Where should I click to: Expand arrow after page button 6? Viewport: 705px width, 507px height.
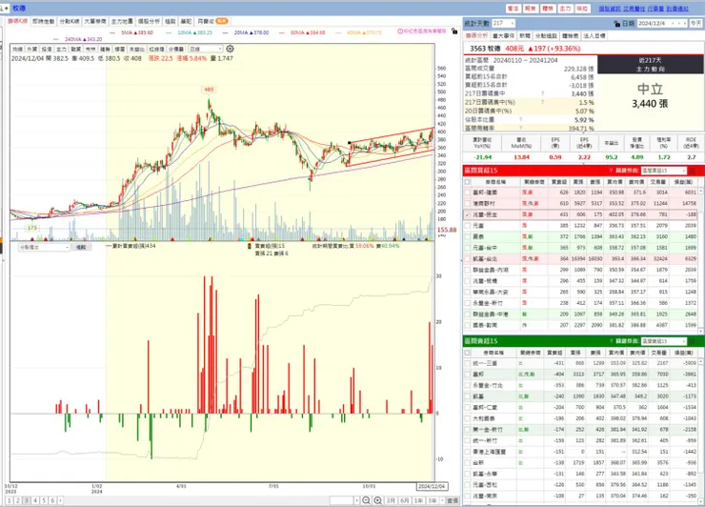click(60, 500)
